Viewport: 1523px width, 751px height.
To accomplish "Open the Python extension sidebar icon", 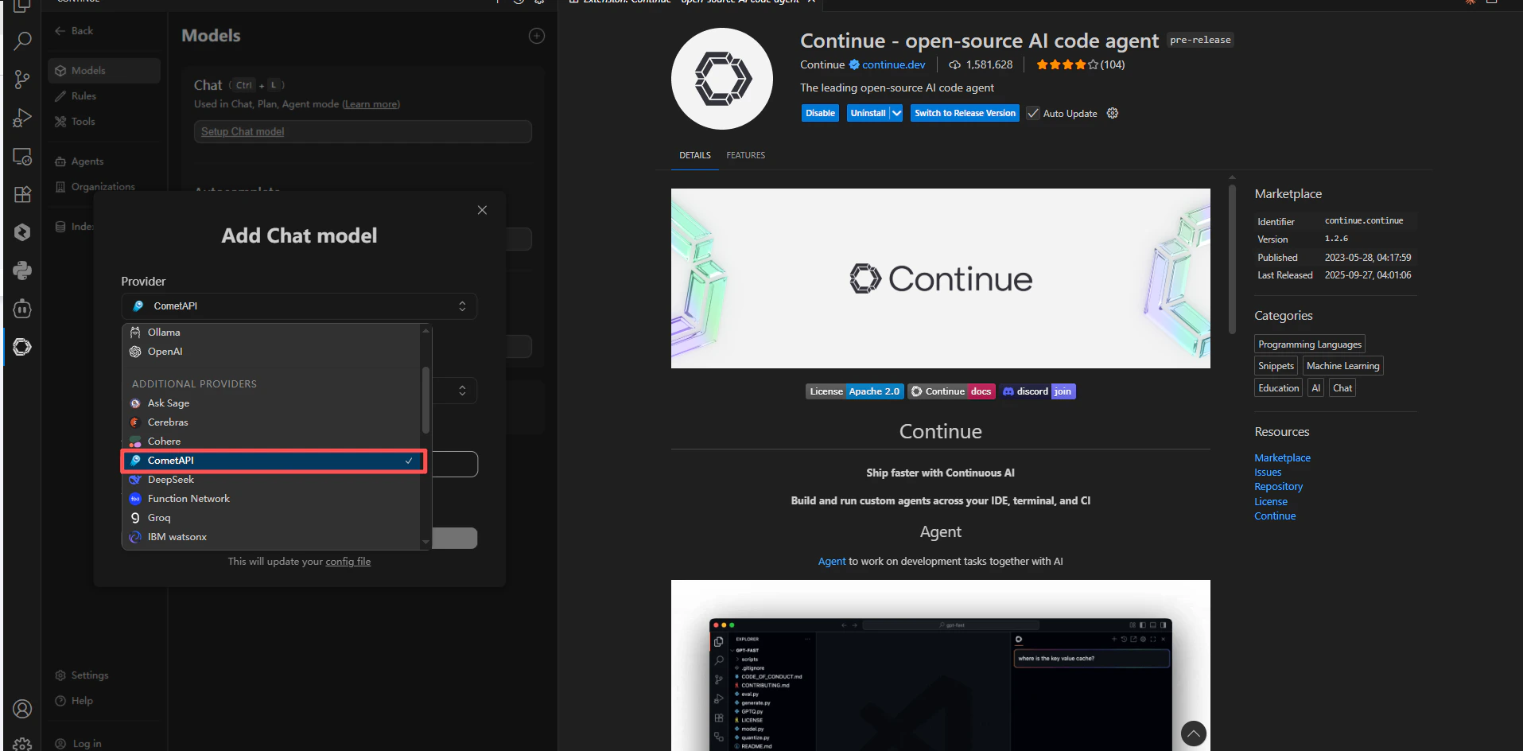I will click(x=21, y=270).
